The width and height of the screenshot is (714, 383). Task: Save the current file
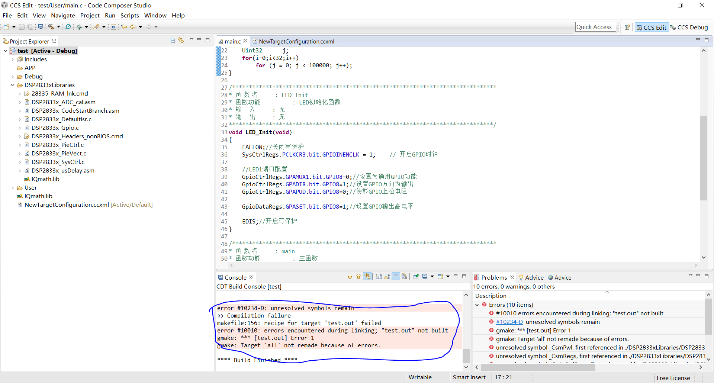point(22,26)
